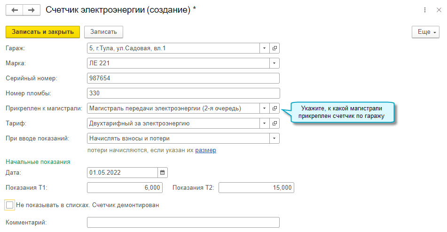Expand the Гараж dropdown list

(x=264, y=48)
